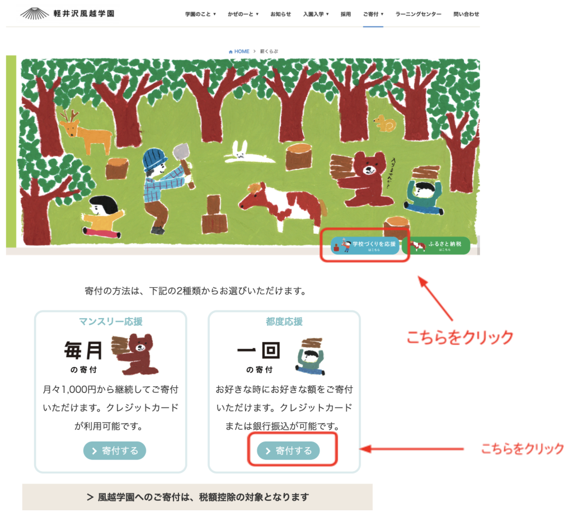Click the 軽井沢風越学園 logo icon
Image resolution: width=573 pixels, height=517 pixels.
pos(34,13)
